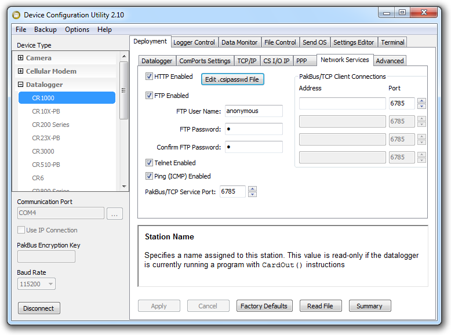
Task: Uncheck FTP Enabled checkbox
Action: 149,96
